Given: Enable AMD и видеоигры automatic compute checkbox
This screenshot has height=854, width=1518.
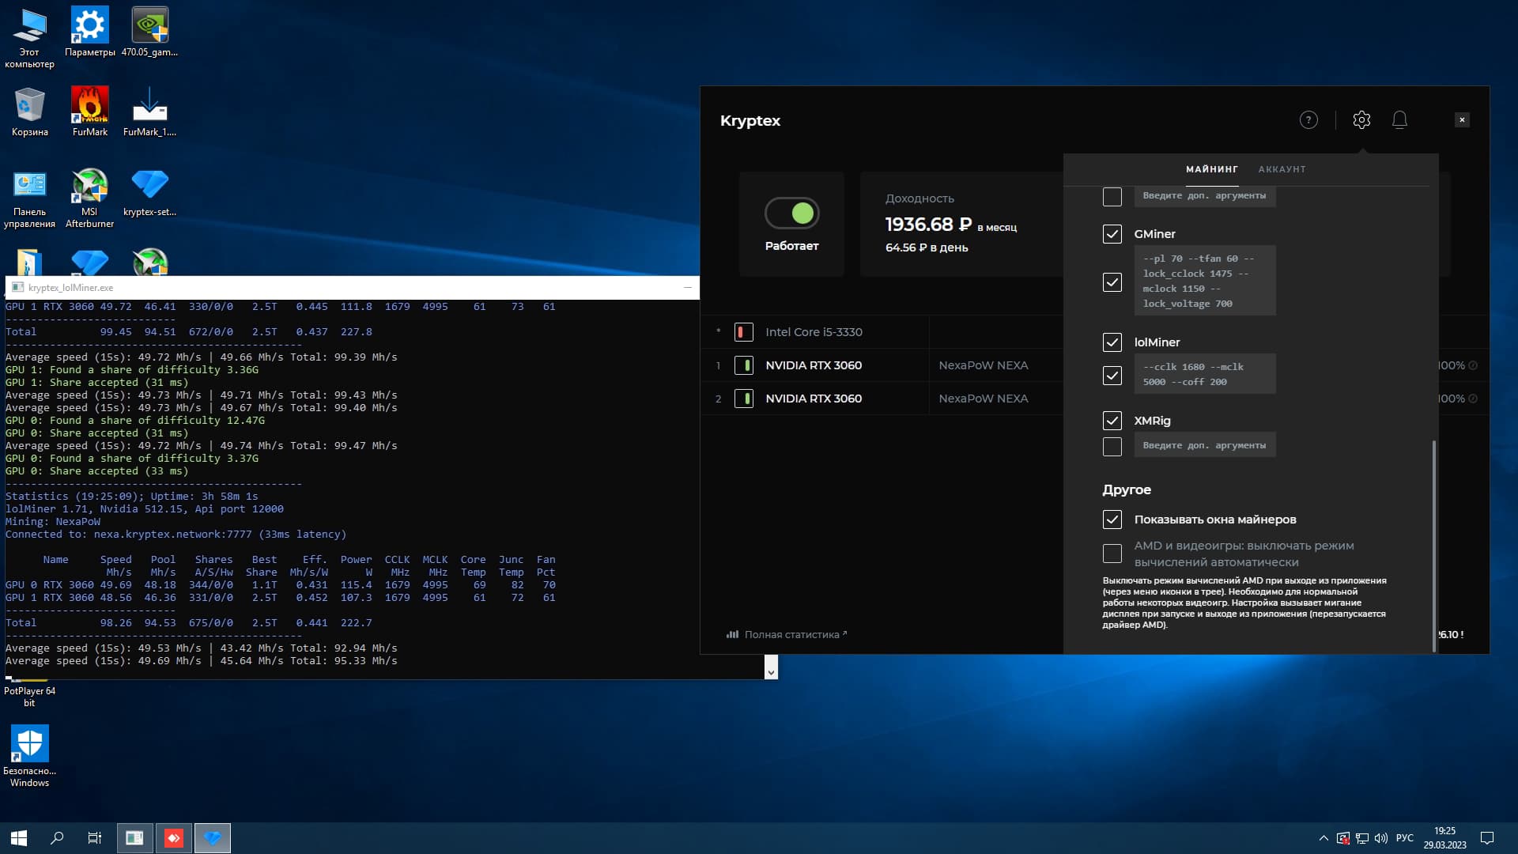Looking at the screenshot, I should click(1112, 554).
